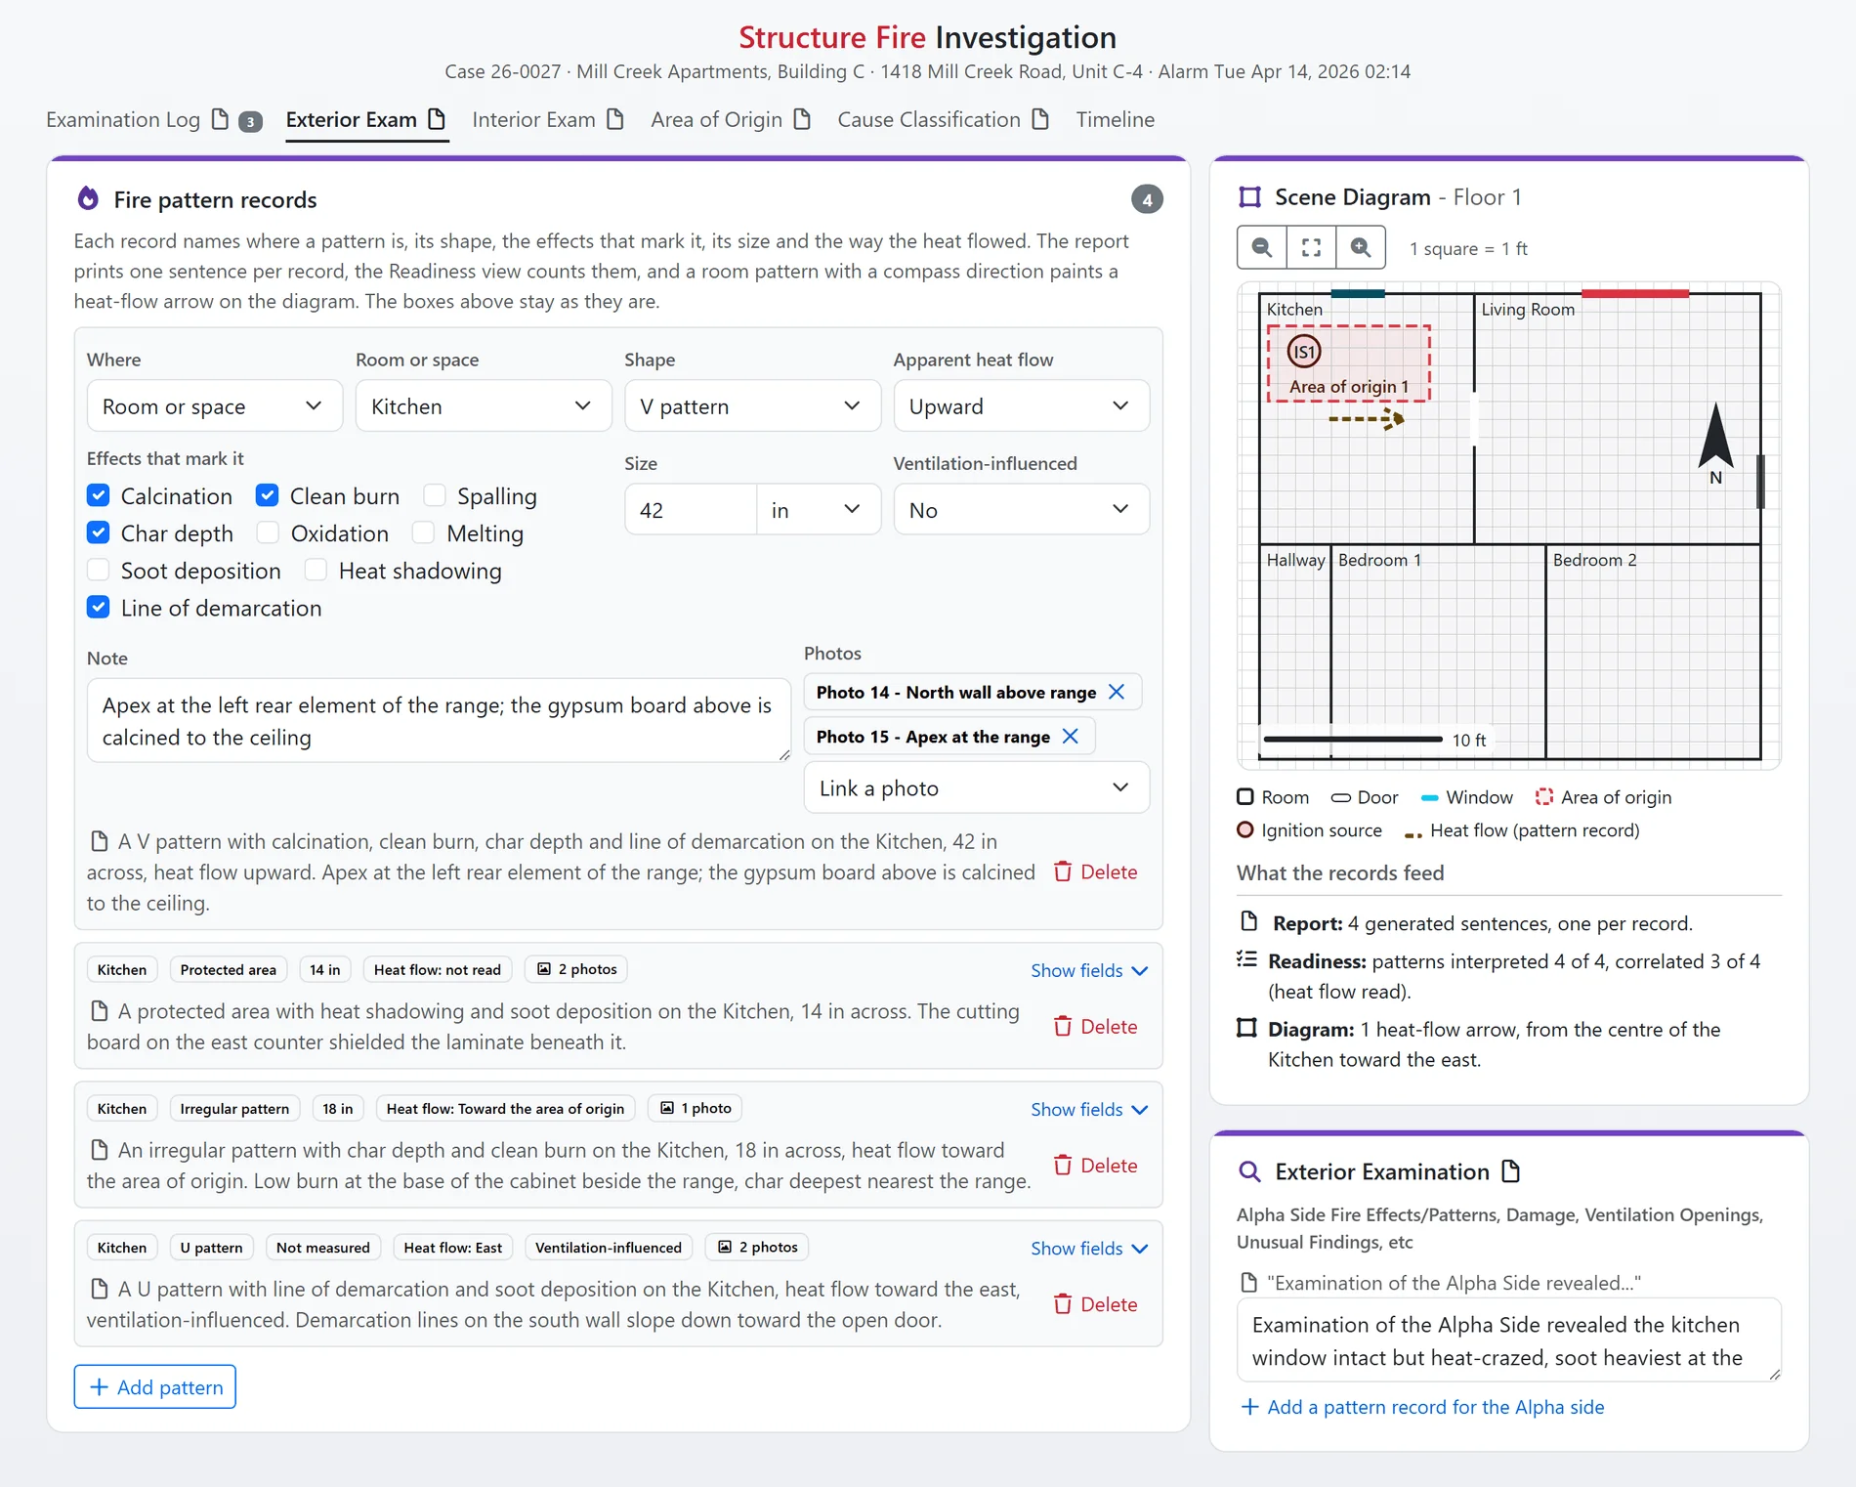Viewport: 1856px width, 1487px height.
Task: Click the Alpha Side examination text area
Action: [1509, 1339]
